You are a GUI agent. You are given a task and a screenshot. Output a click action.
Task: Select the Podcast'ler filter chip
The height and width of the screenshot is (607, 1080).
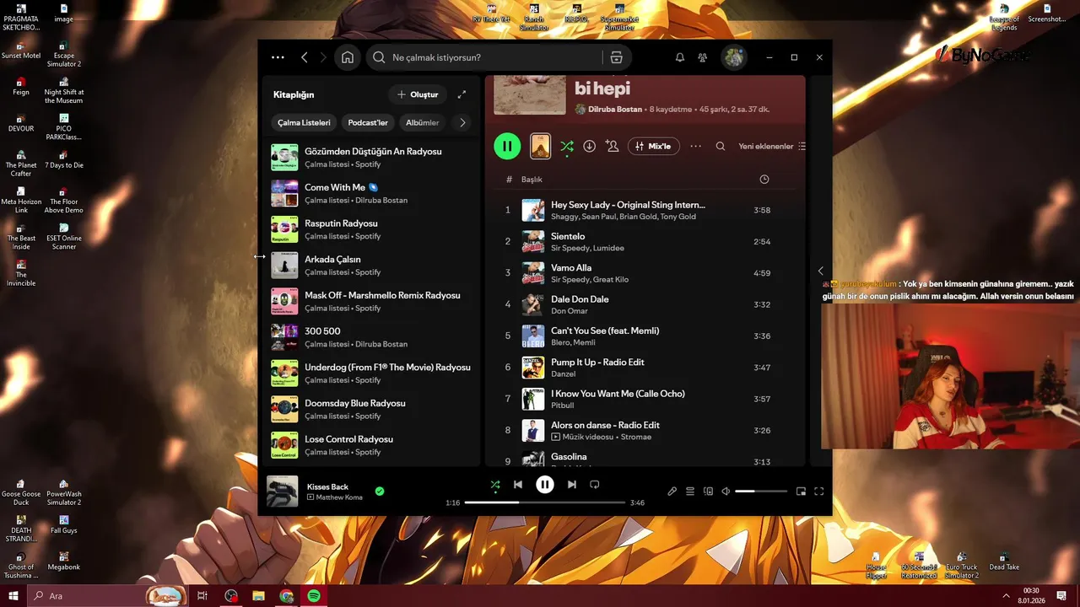[x=368, y=122]
